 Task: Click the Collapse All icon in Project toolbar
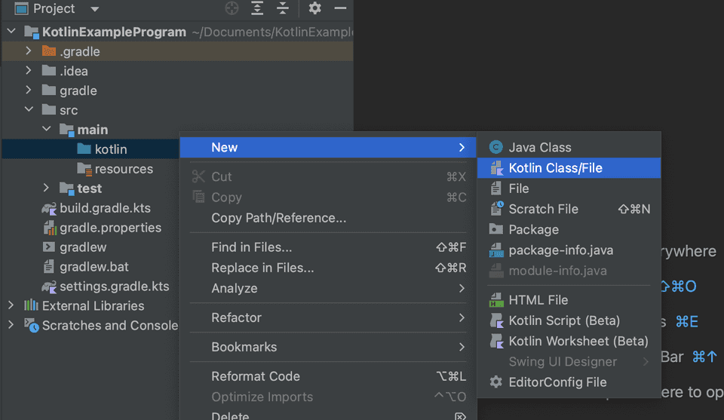[x=283, y=8]
